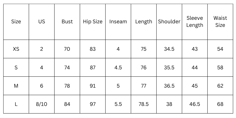The width and height of the screenshot is (236, 118).
Task: Click the 97 hip size value
Action: 93,104
